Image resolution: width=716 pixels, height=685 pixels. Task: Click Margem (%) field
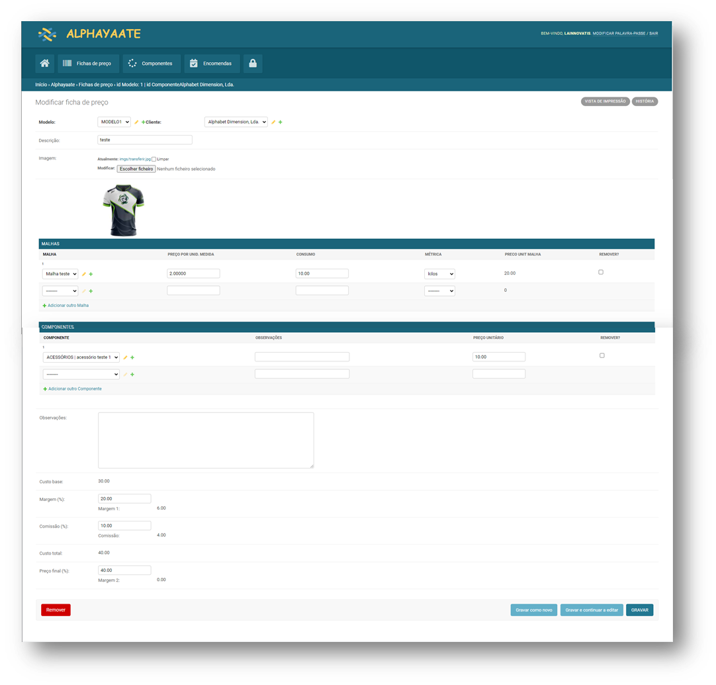124,498
